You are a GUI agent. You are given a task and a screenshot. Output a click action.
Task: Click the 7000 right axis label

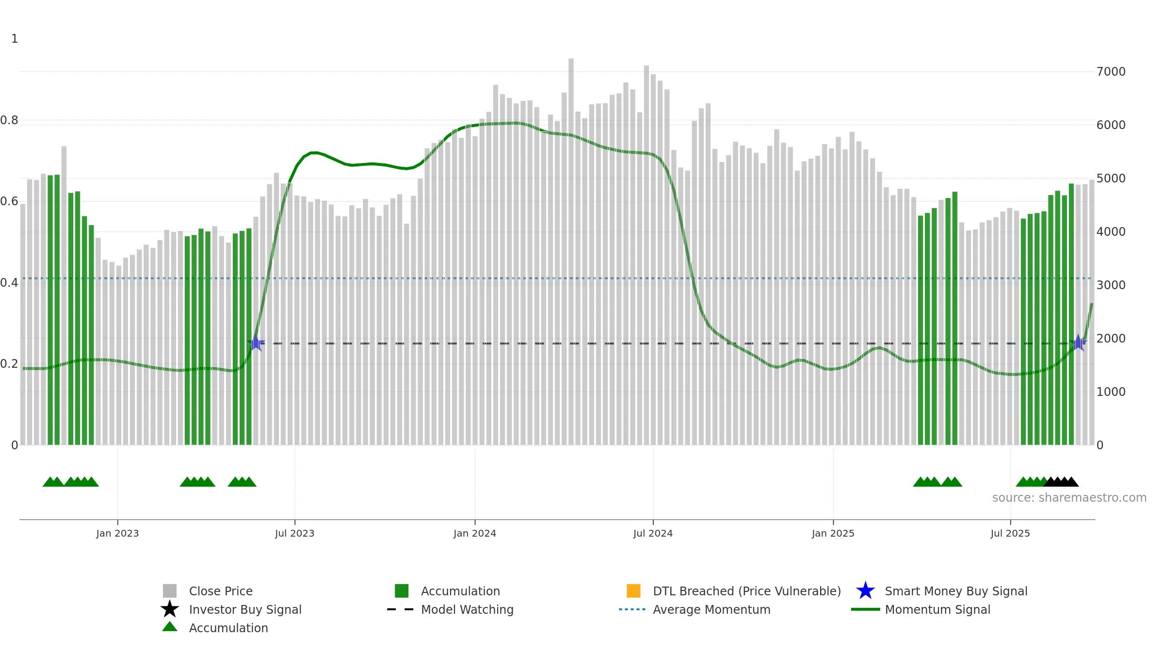click(x=1111, y=72)
